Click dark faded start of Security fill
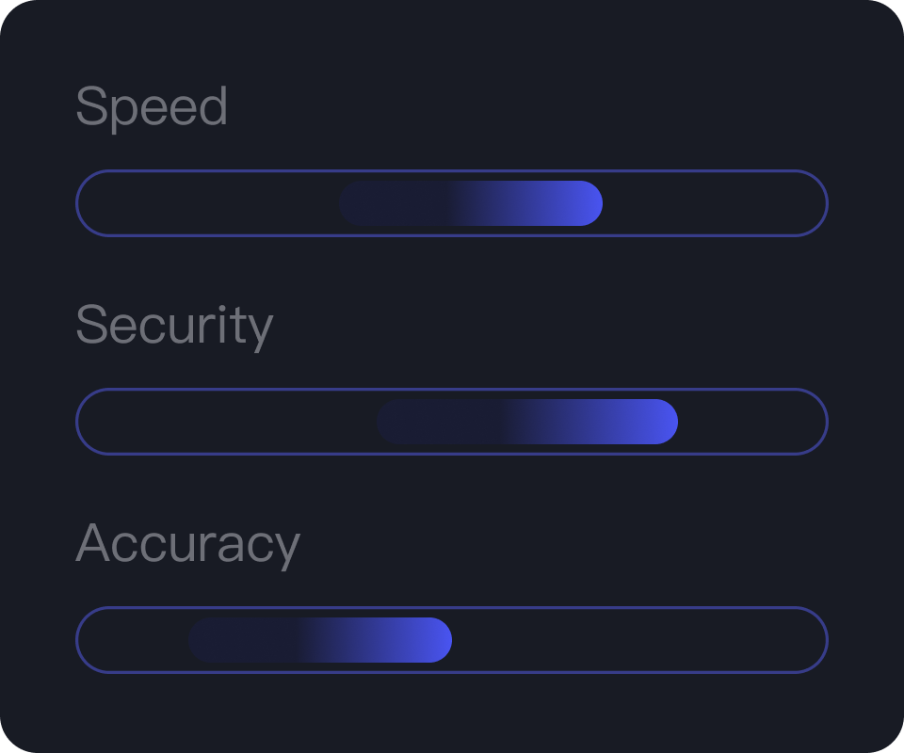 pos(395,422)
